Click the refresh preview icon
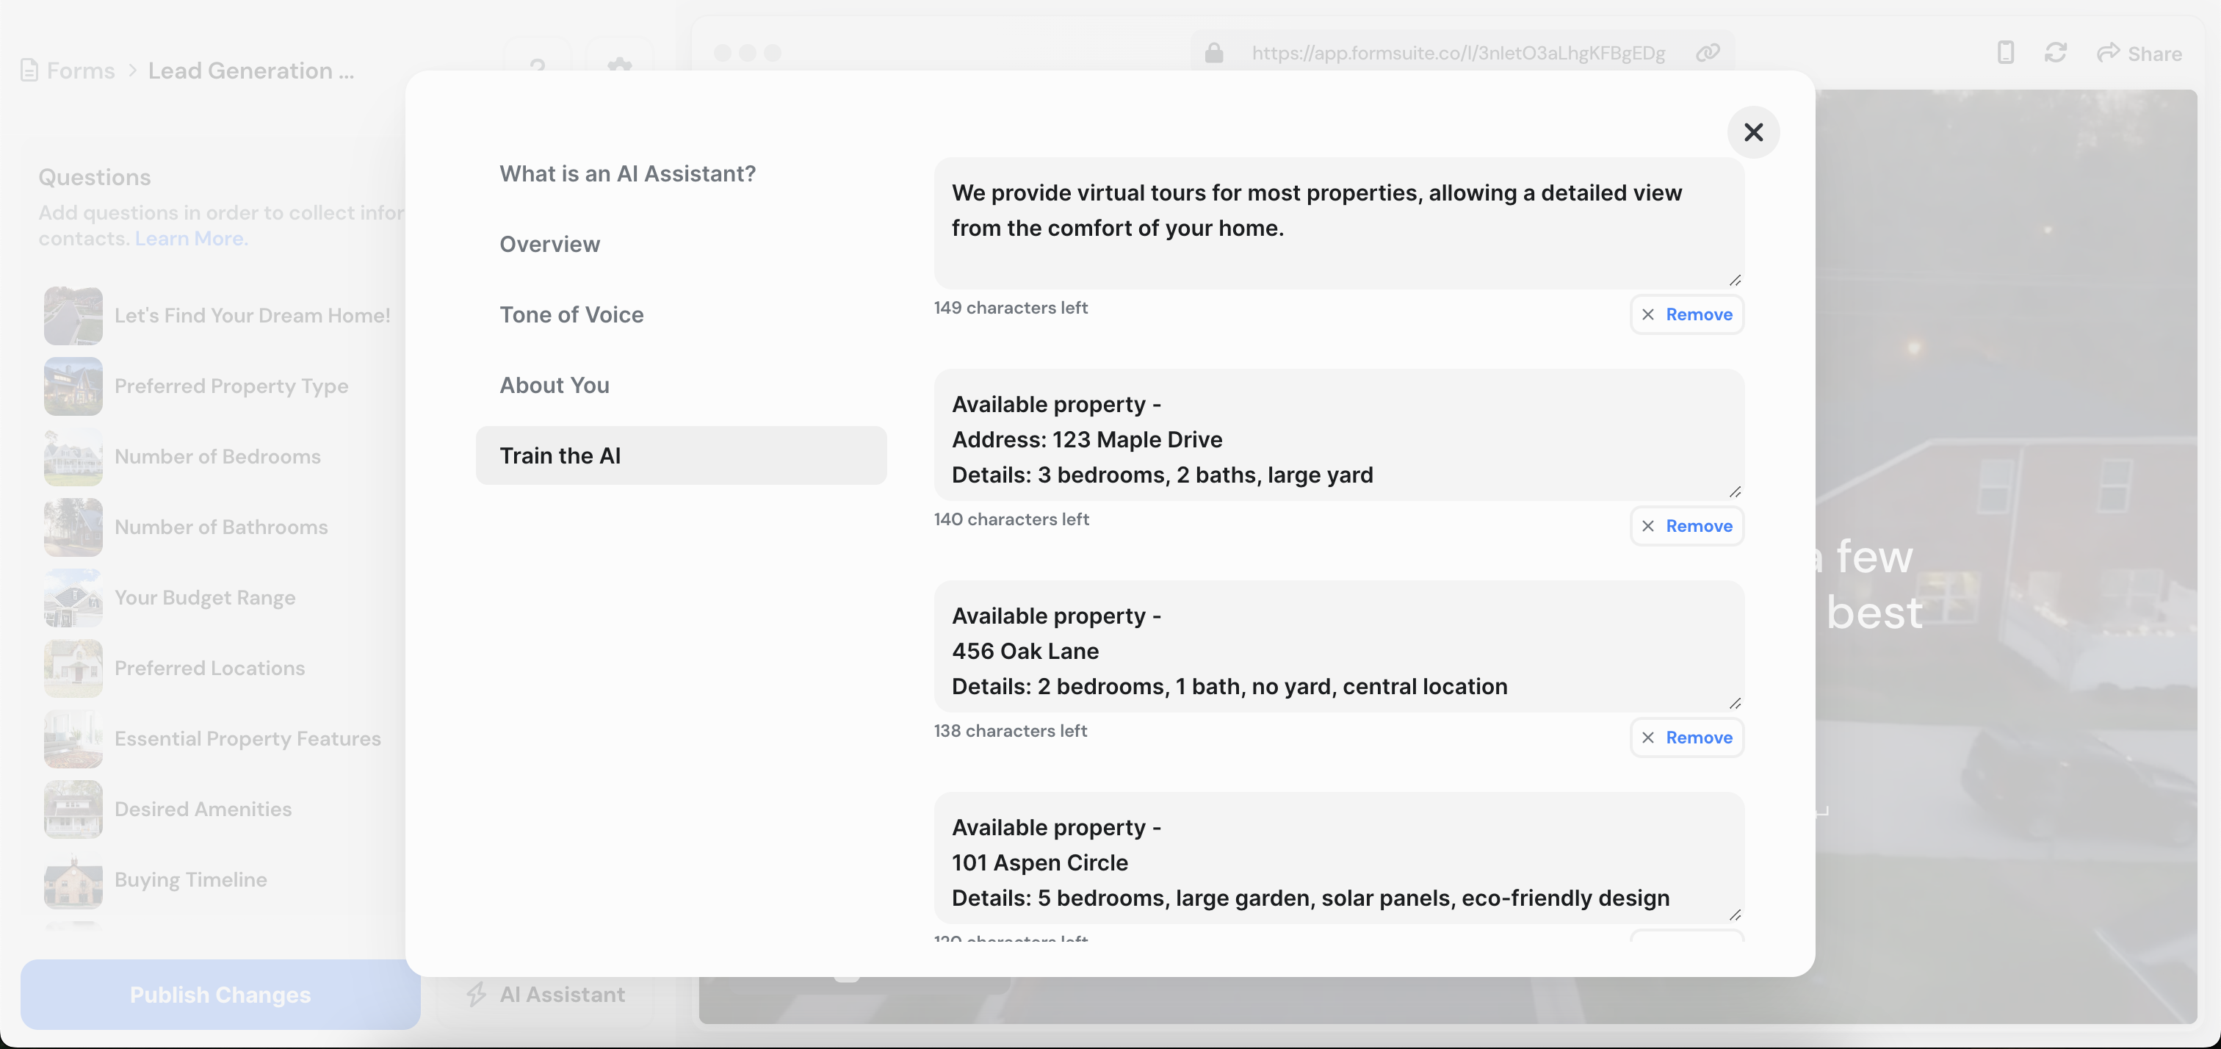The image size is (2221, 1049). click(x=2056, y=54)
